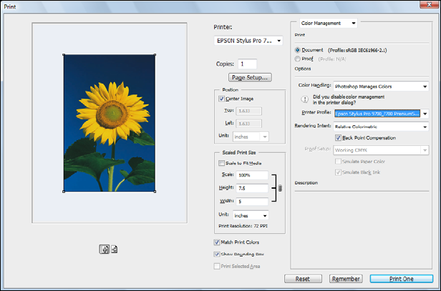Select portrait orientation icon below preview
The height and width of the screenshot is (291, 441).
pos(104,248)
